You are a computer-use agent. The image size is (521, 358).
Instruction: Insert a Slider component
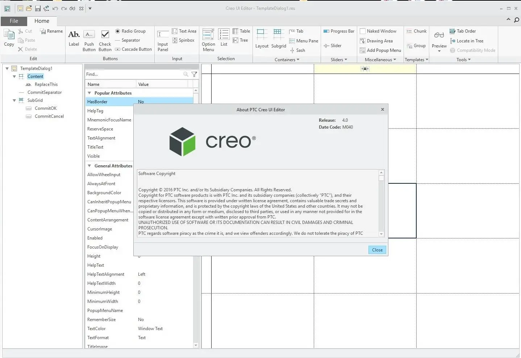pos(332,46)
